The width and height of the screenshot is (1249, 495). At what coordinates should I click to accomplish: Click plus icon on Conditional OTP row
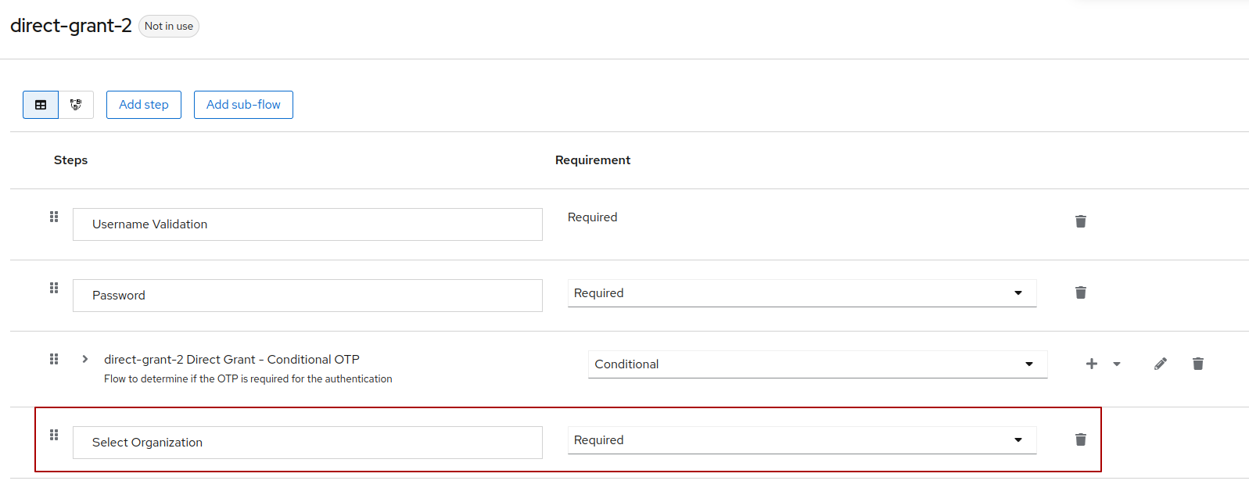(1092, 364)
